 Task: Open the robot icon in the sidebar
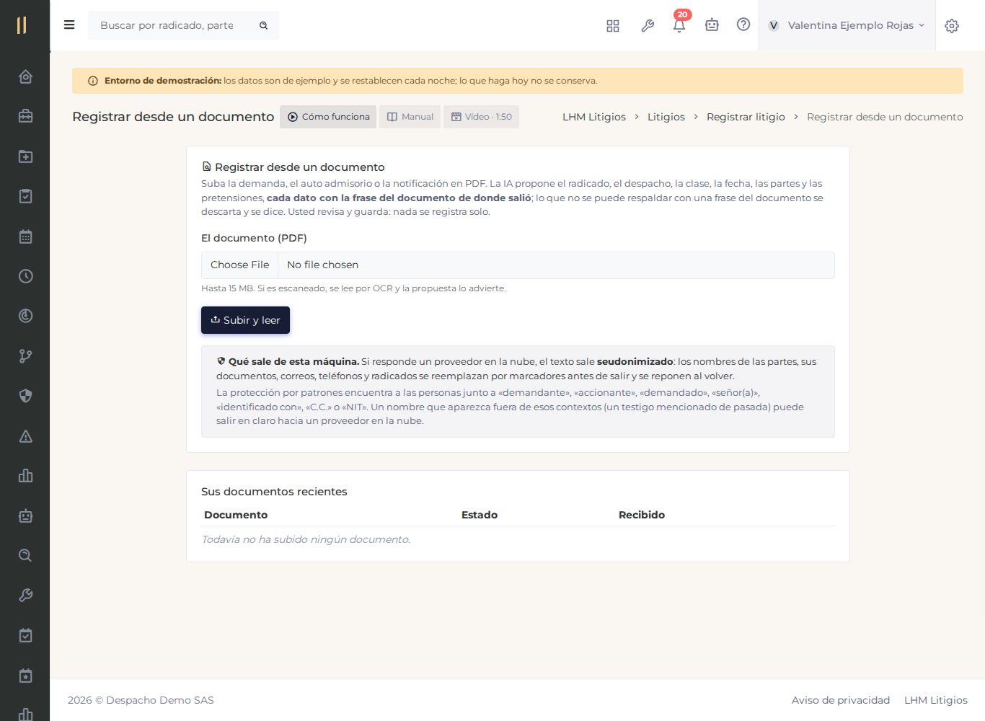(x=25, y=516)
